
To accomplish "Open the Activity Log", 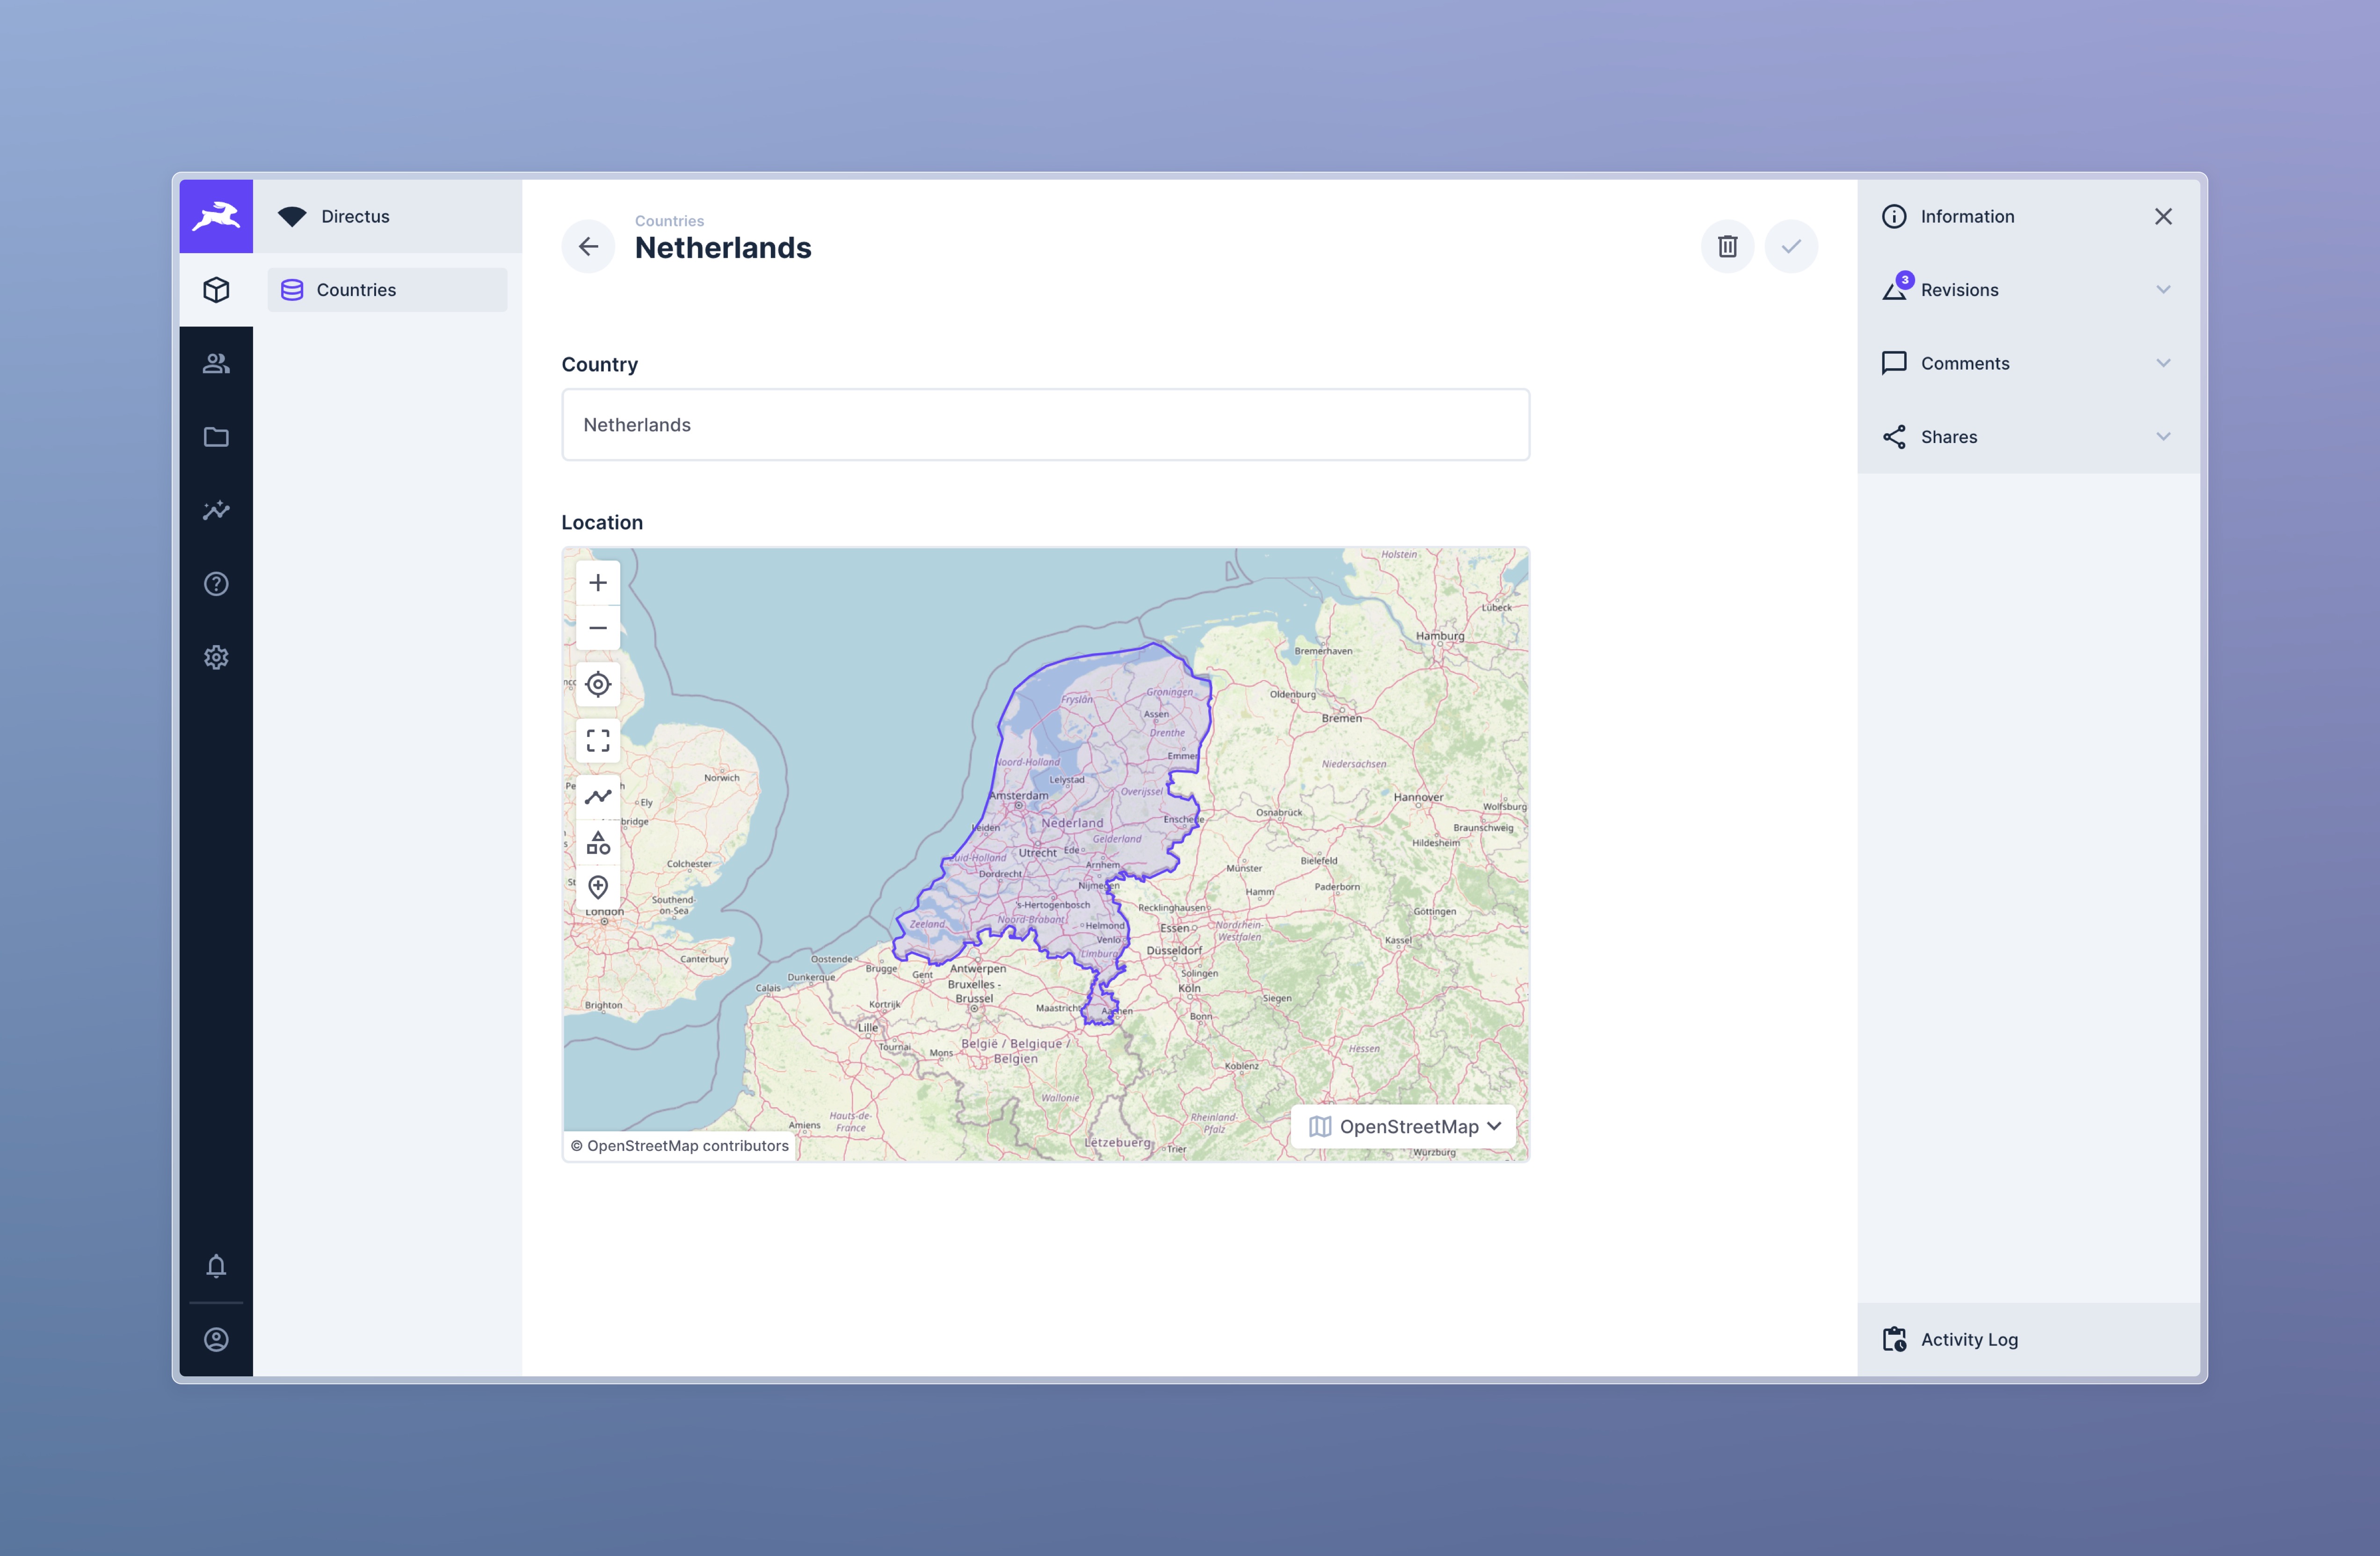I will (1968, 1339).
